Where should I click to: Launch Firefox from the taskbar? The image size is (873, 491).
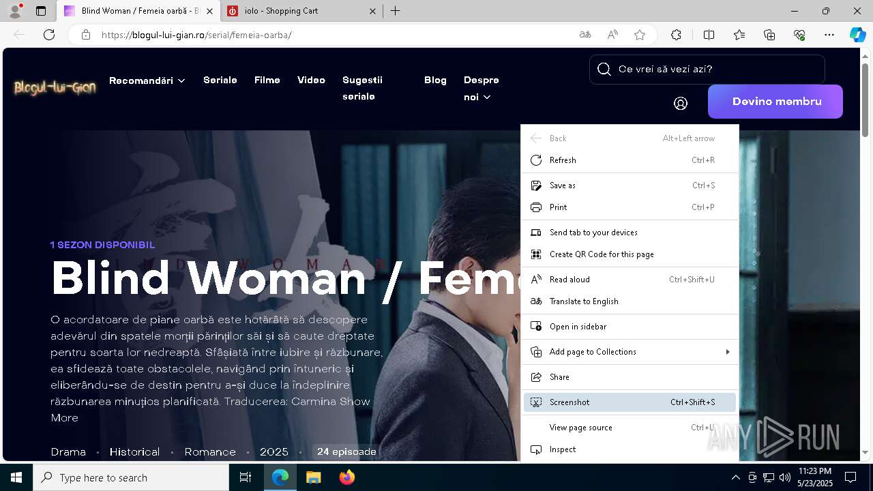click(x=347, y=477)
